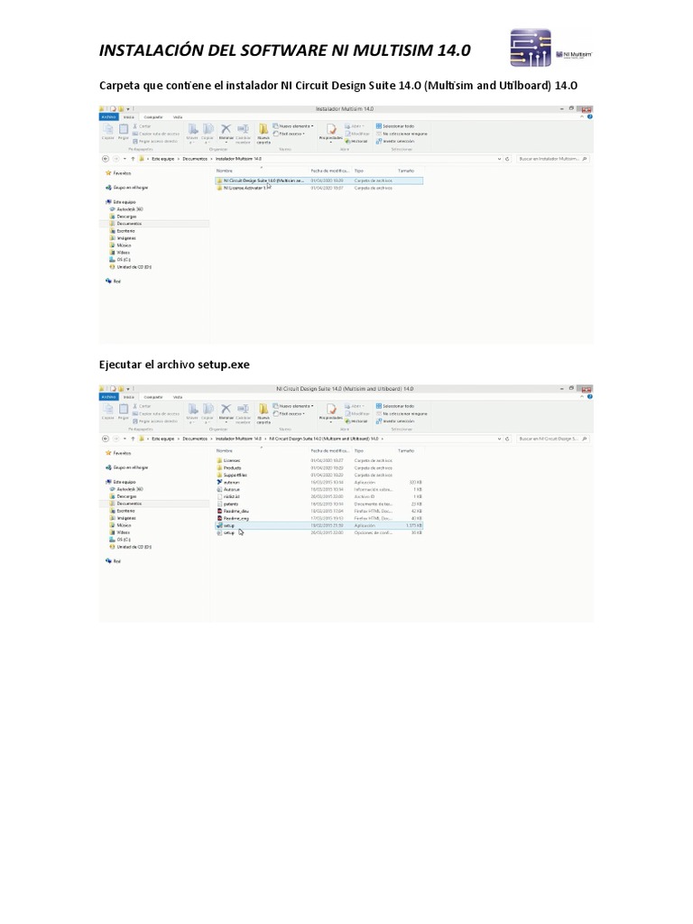
Task: Select the Autorun setup information file
Action: (x=319, y=489)
